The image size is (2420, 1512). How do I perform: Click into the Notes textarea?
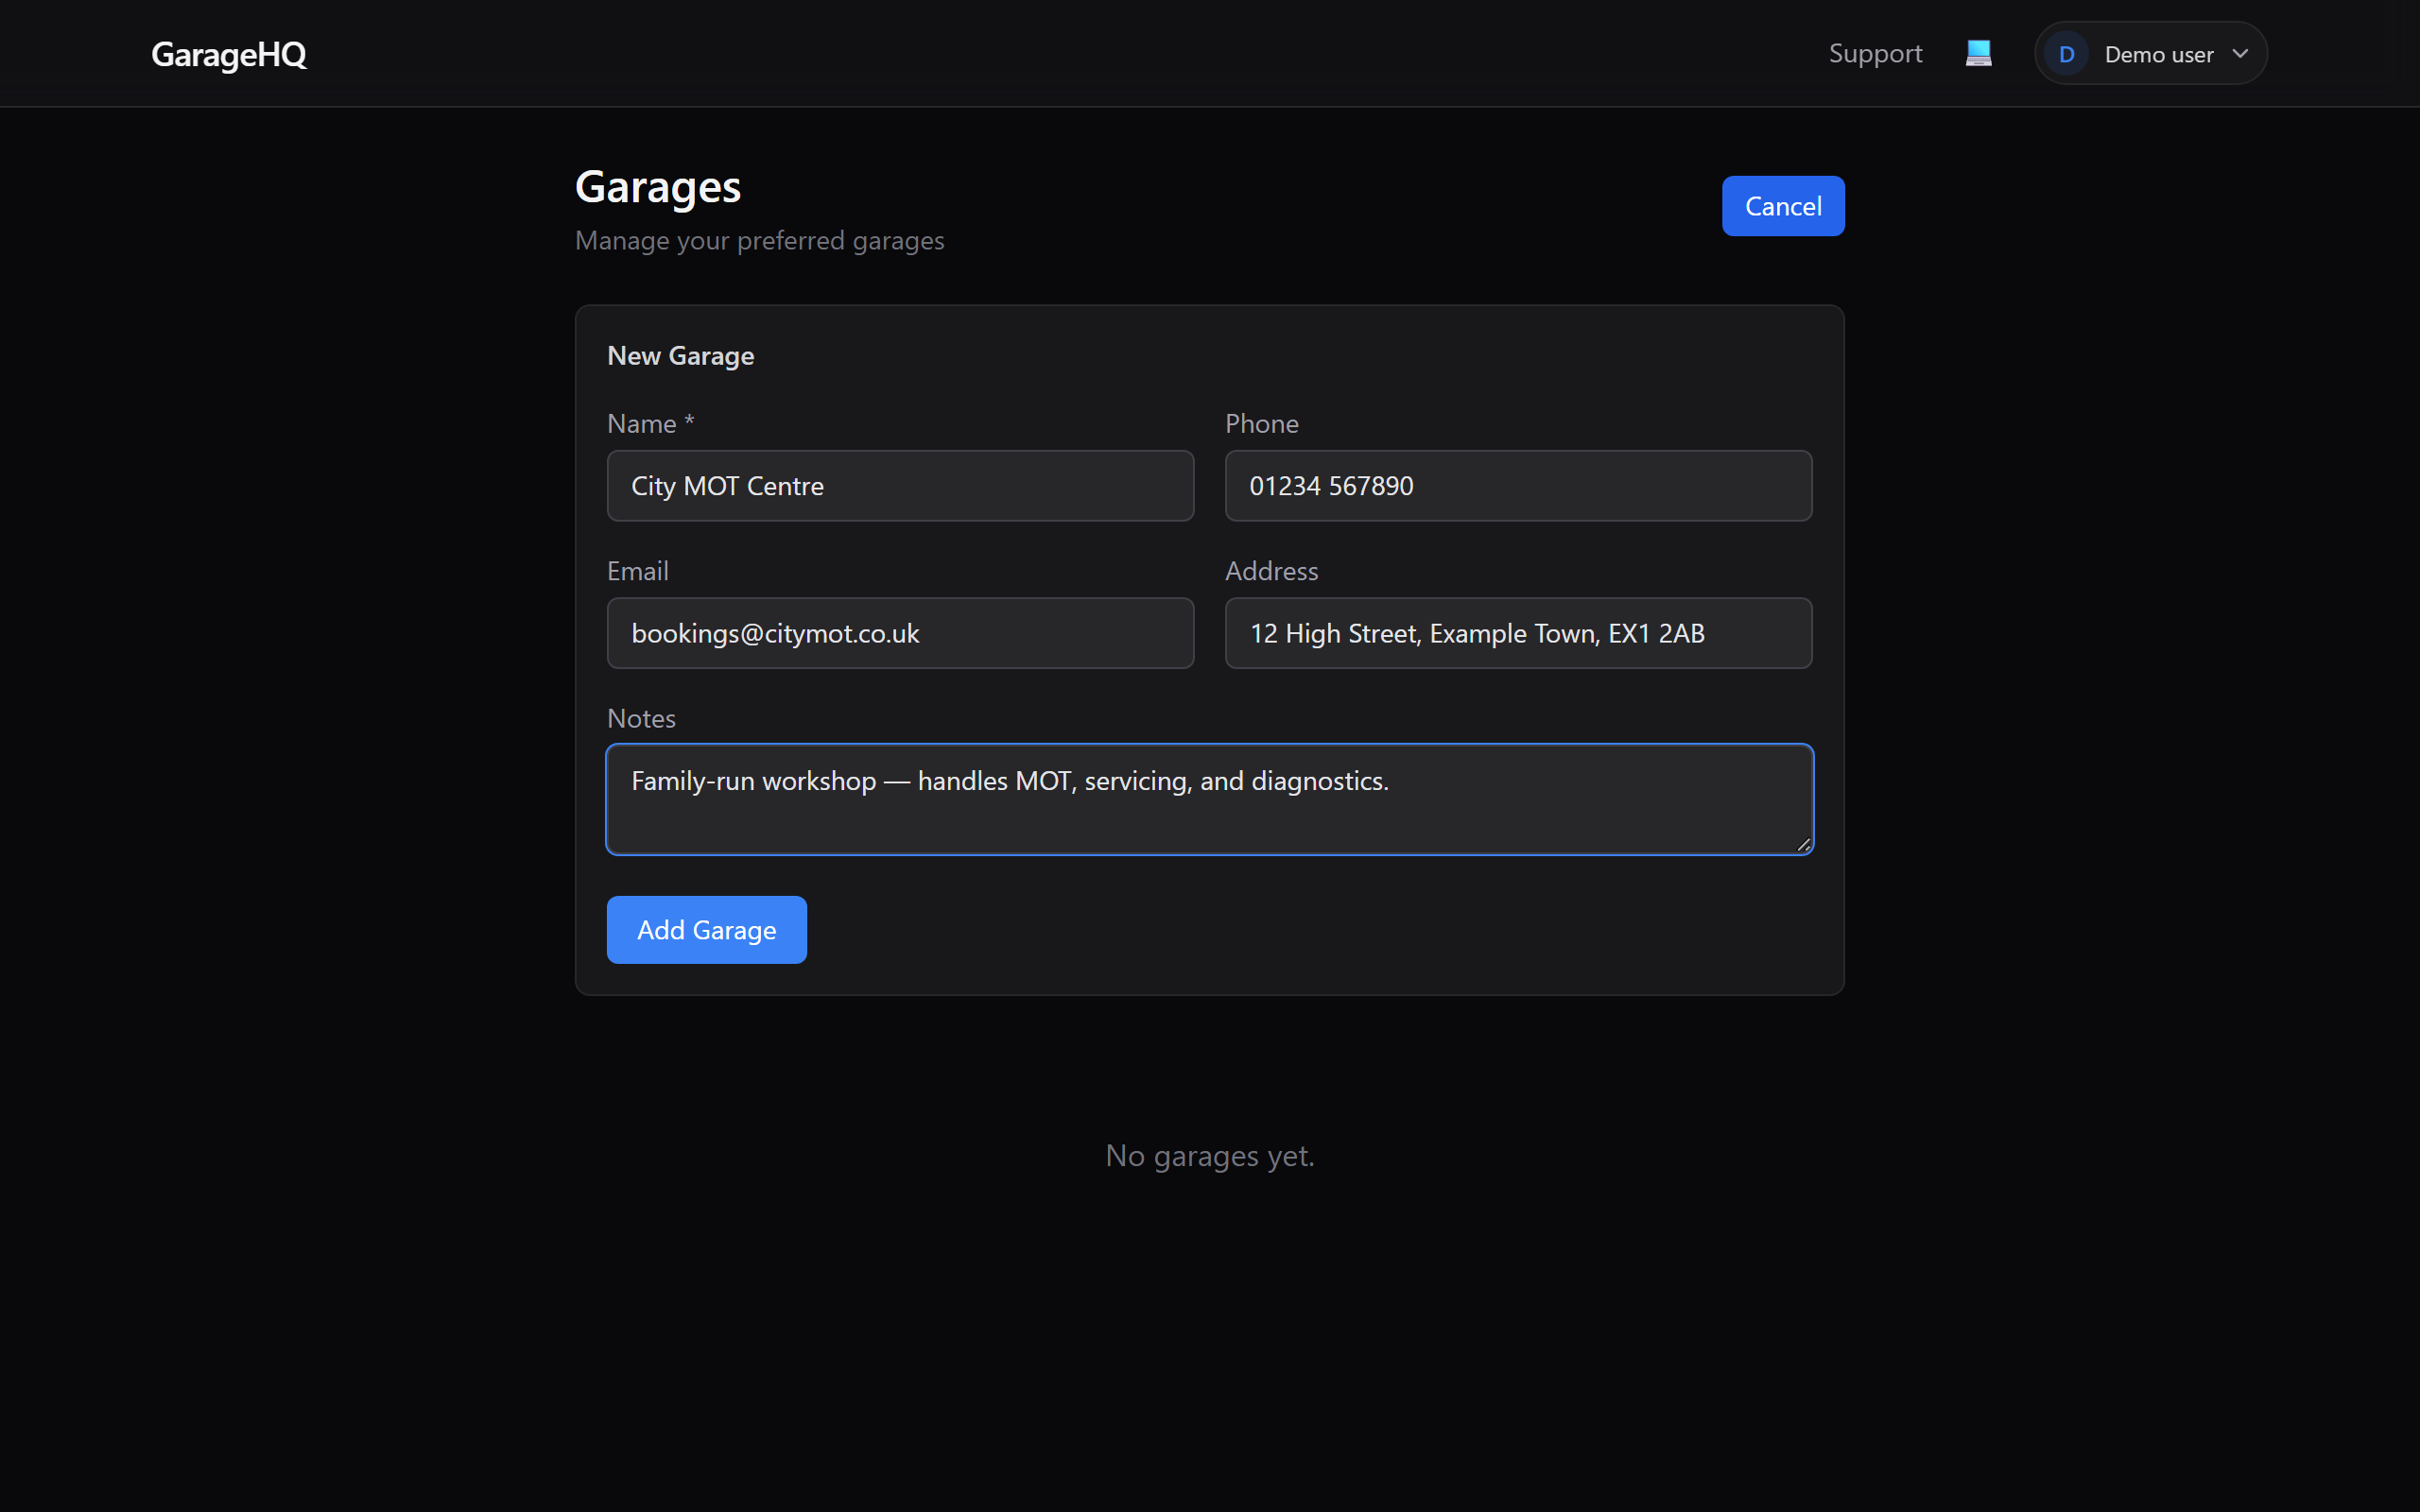click(x=1209, y=798)
